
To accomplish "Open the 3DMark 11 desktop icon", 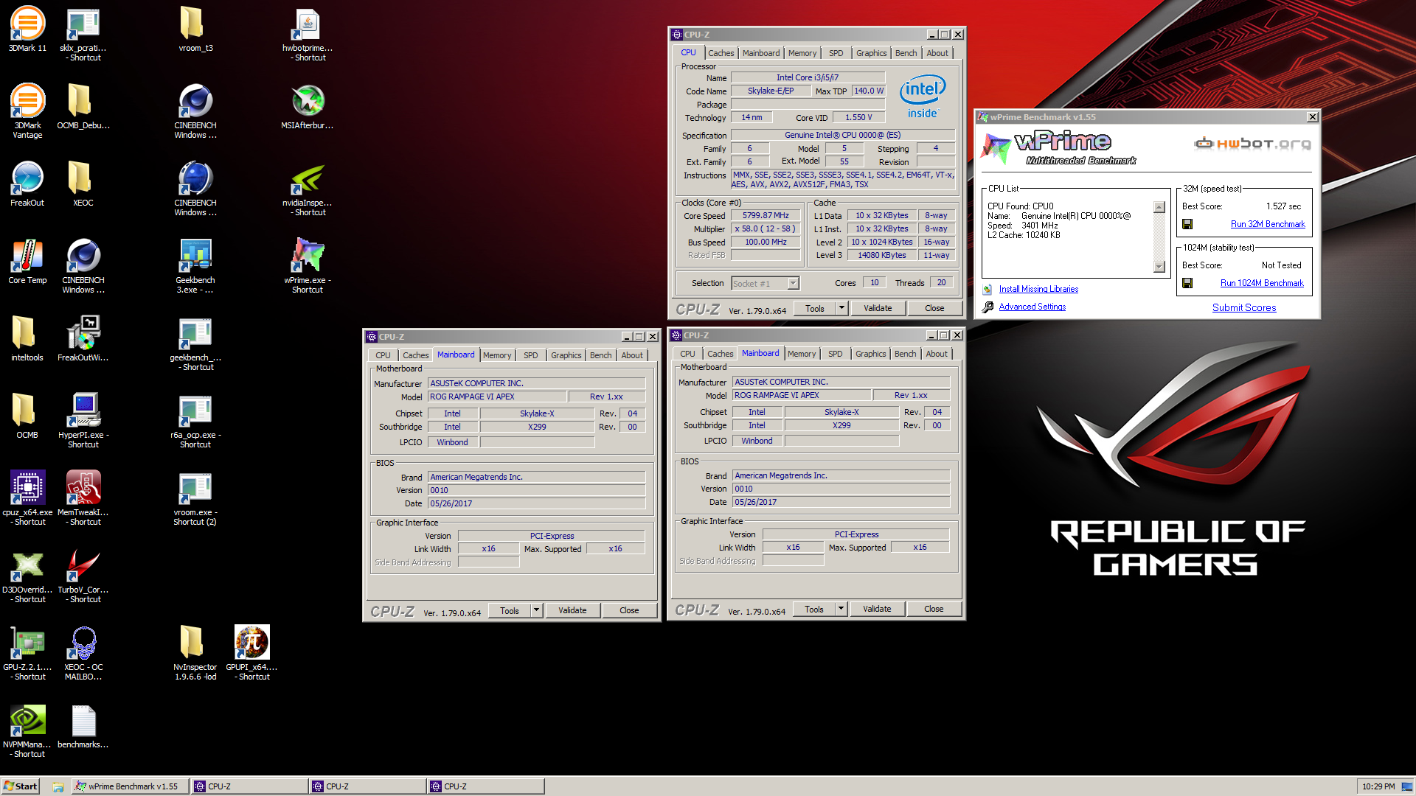I will pos(27,24).
